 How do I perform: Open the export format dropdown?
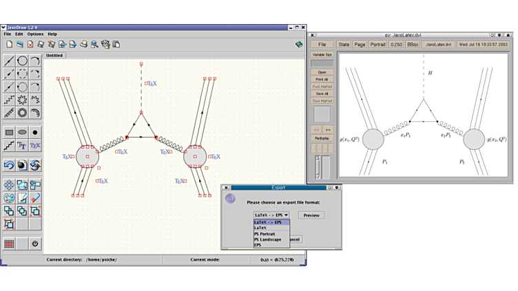tap(271, 215)
